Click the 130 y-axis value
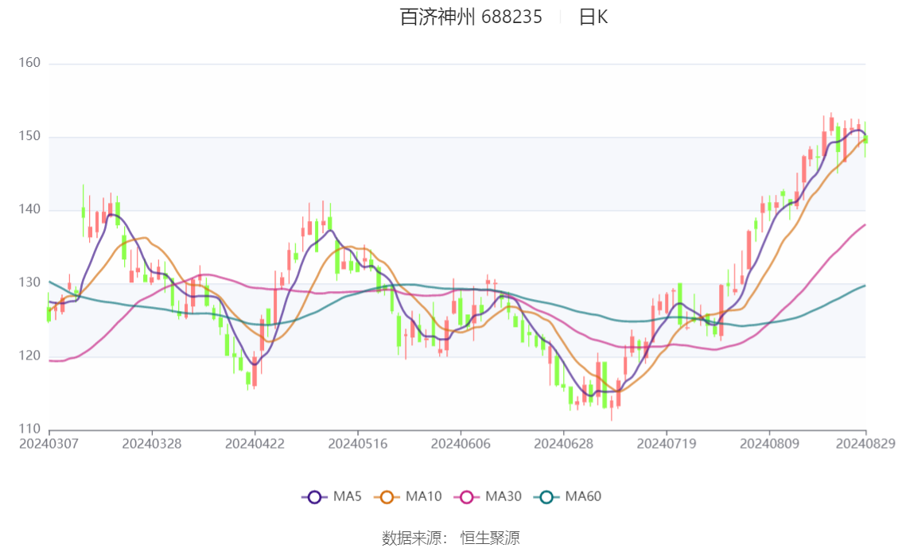 29,282
